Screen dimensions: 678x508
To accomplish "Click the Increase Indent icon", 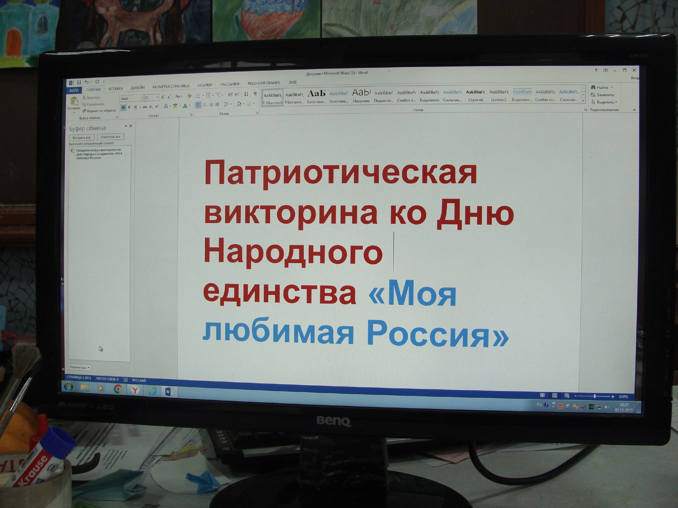I will [237, 95].
